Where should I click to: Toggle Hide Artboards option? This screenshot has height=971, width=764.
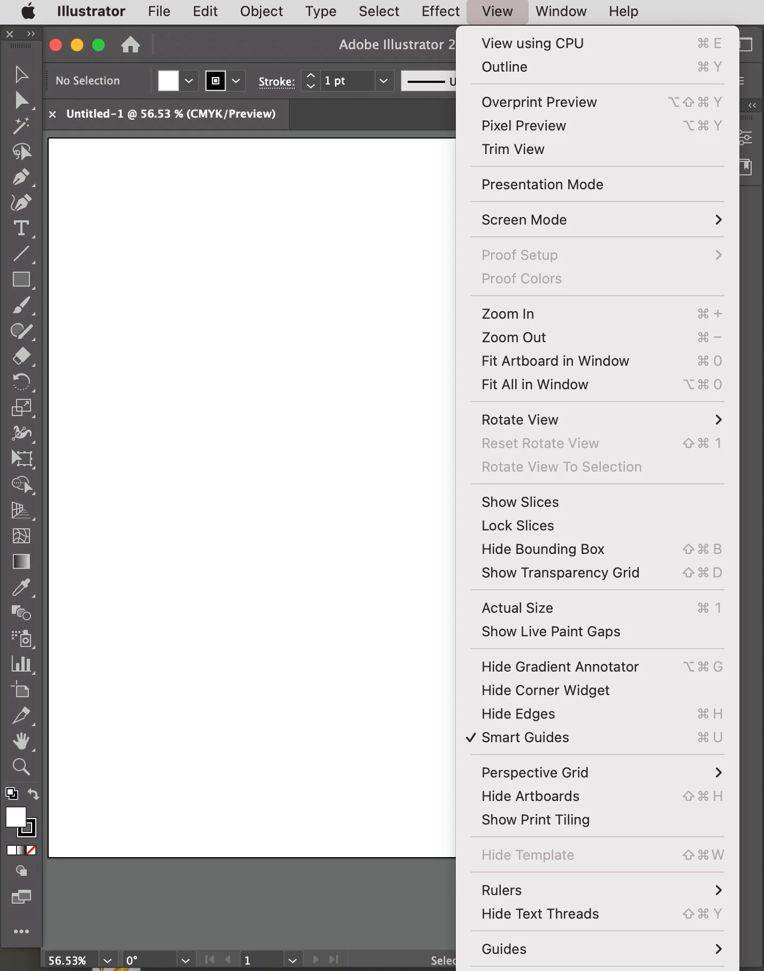point(597,796)
